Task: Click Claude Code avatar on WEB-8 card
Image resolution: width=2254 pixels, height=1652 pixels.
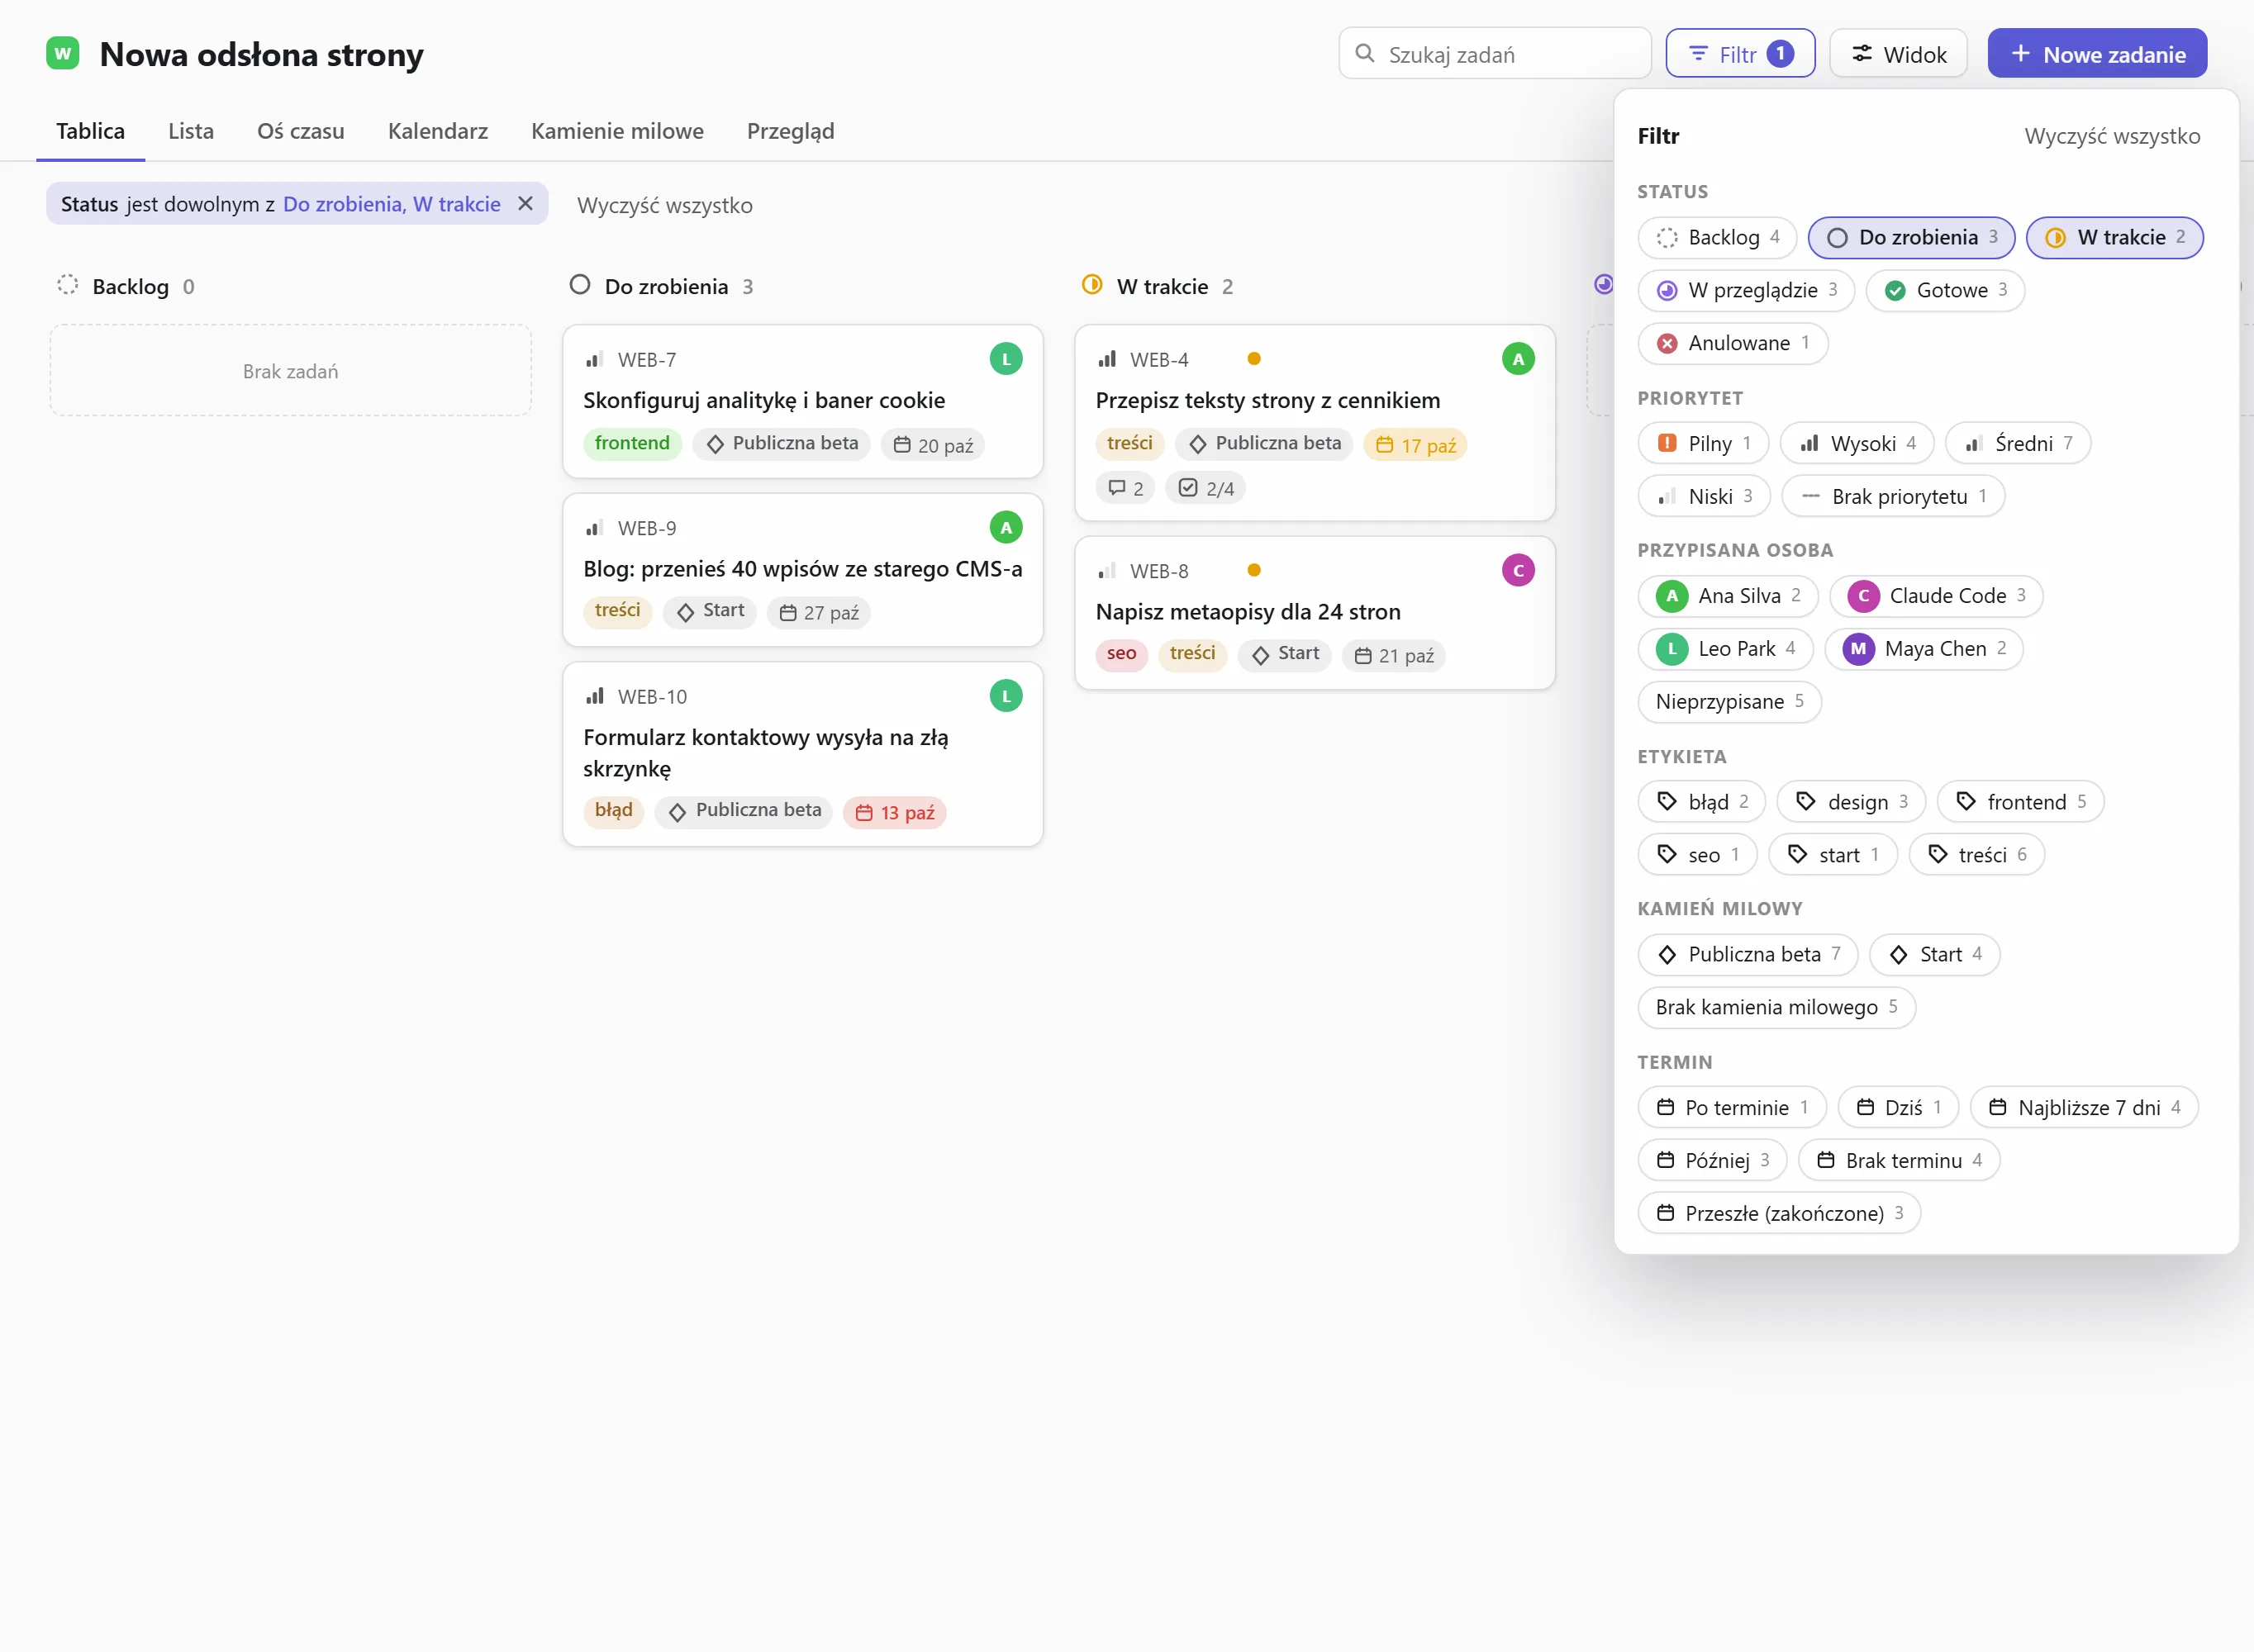Action: 1518,570
